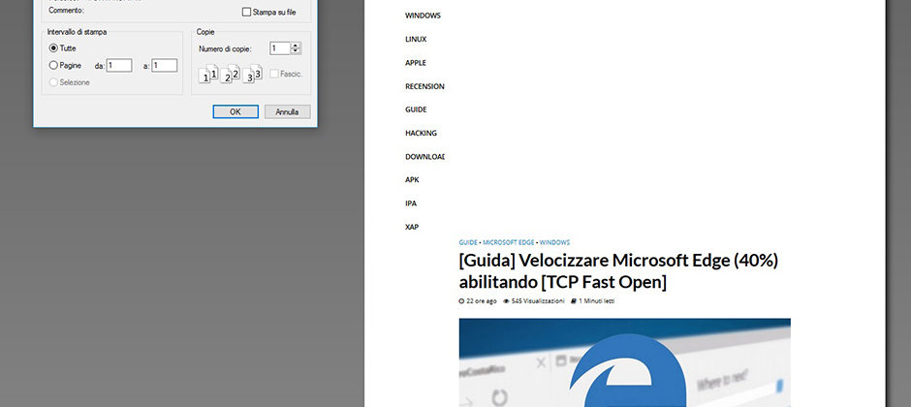Open the APK menu item on page

pos(412,180)
